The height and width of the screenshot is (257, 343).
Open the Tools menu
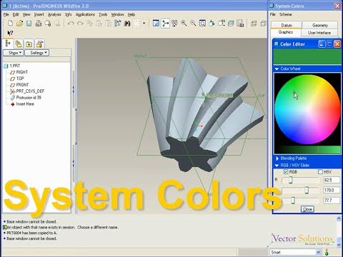(103, 14)
